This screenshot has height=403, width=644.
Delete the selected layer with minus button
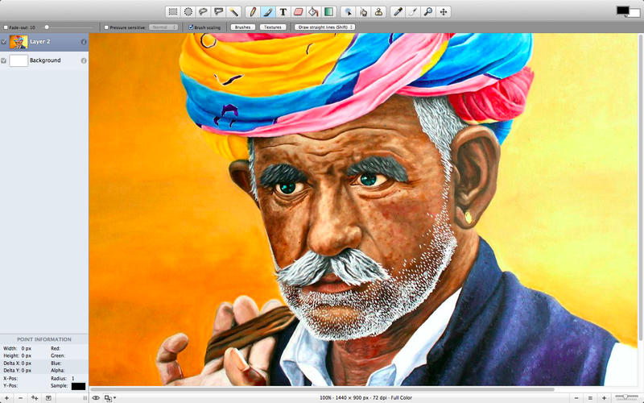click(21, 397)
